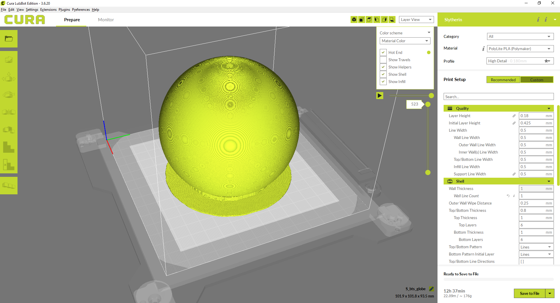The width and height of the screenshot is (560, 303).
Task: Switch Print Setup to Recommended
Action: [x=503, y=80]
